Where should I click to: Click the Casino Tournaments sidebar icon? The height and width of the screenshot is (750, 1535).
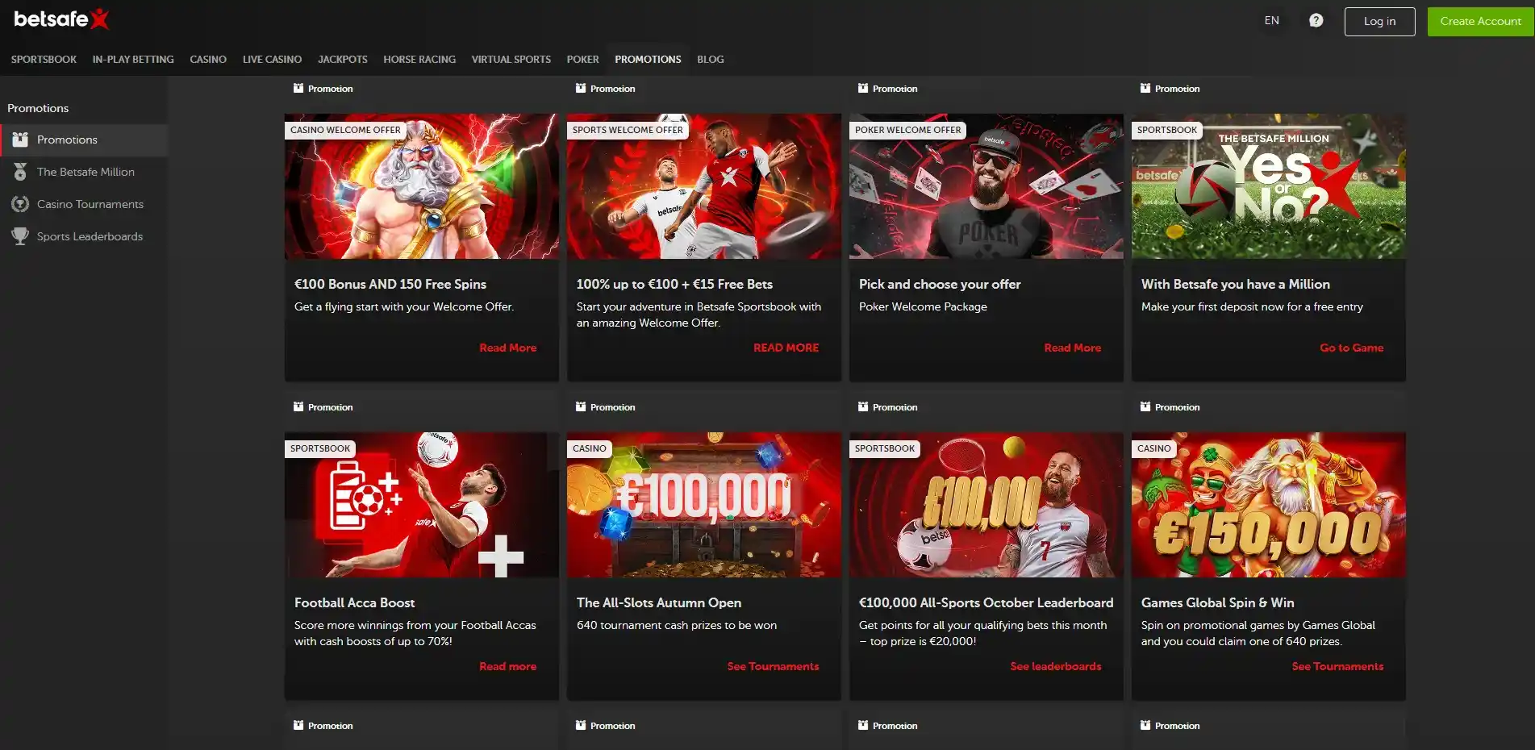(20, 204)
